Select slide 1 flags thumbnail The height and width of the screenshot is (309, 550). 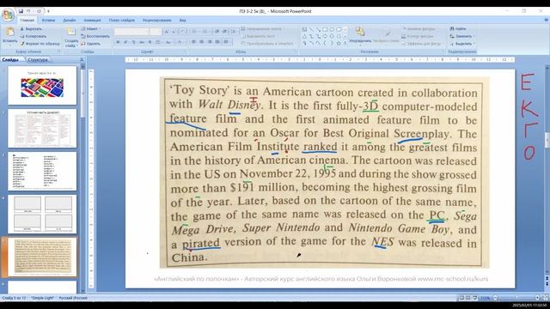pos(42,86)
